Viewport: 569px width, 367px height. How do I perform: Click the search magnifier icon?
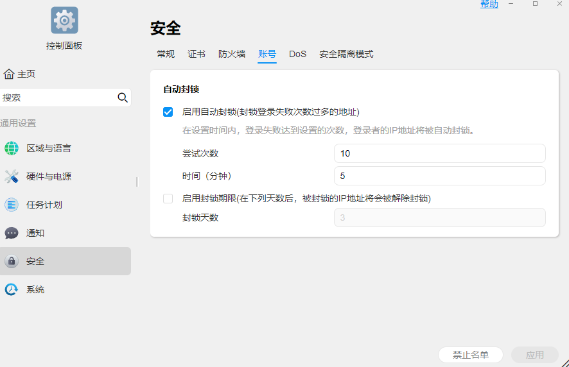(123, 98)
